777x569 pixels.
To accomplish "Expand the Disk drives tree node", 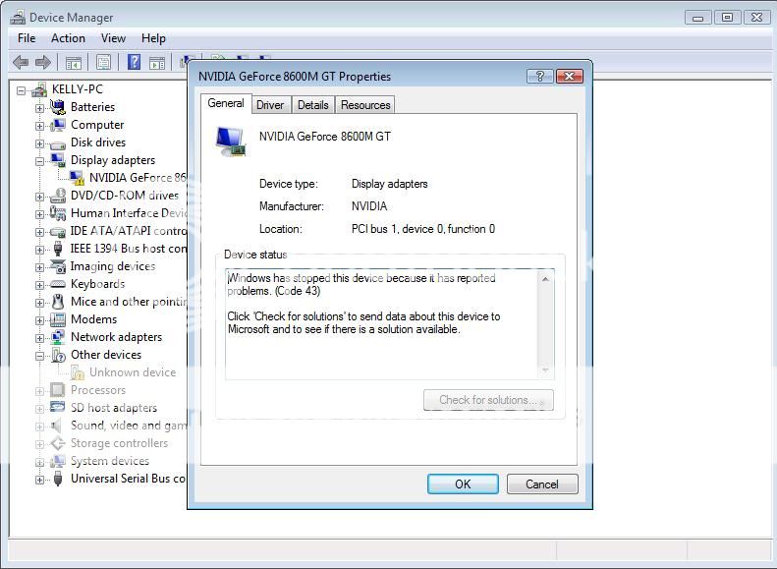I will coord(40,142).
